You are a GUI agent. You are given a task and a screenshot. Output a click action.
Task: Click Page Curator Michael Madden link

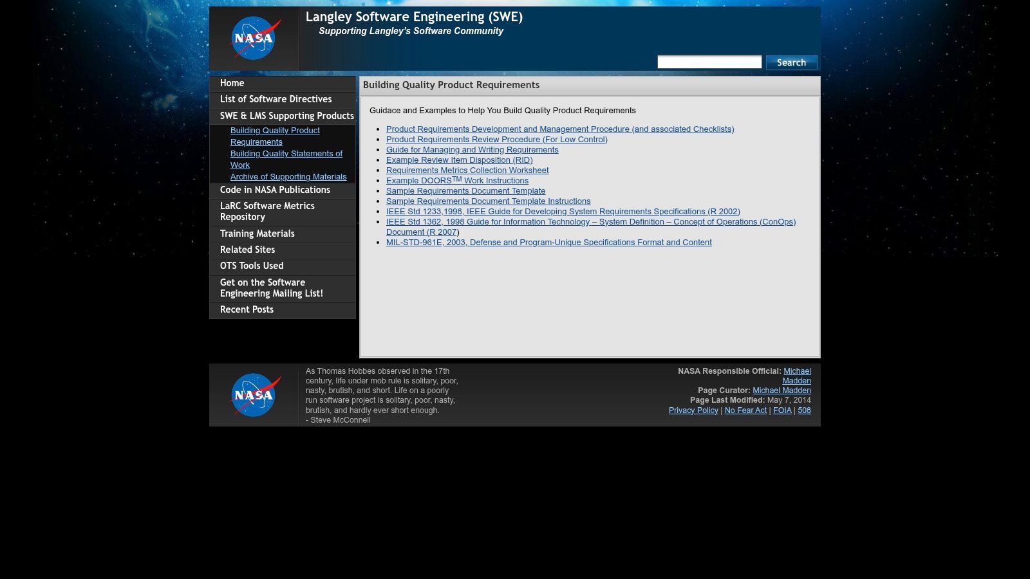pyautogui.click(x=782, y=391)
